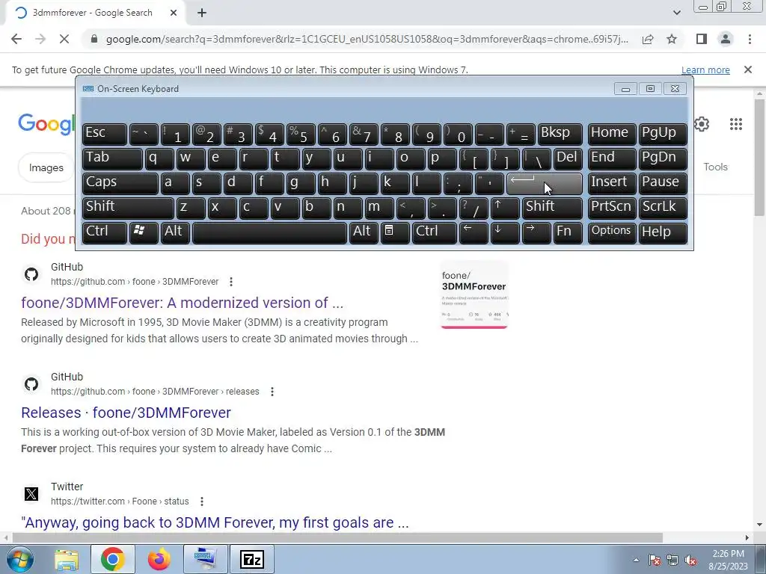Screen dimensions: 766x574
Task: Open Firefox from the taskbar
Action: tap(159, 559)
